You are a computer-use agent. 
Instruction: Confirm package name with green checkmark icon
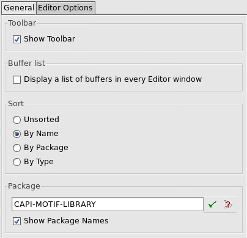pyautogui.click(x=212, y=204)
